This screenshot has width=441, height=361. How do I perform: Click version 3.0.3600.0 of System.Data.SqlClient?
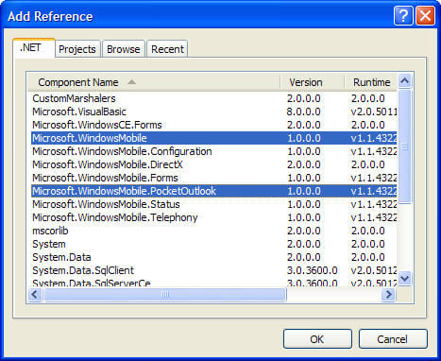point(312,270)
